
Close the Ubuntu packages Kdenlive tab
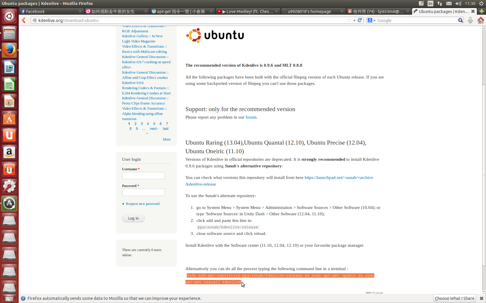[x=473, y=11]
